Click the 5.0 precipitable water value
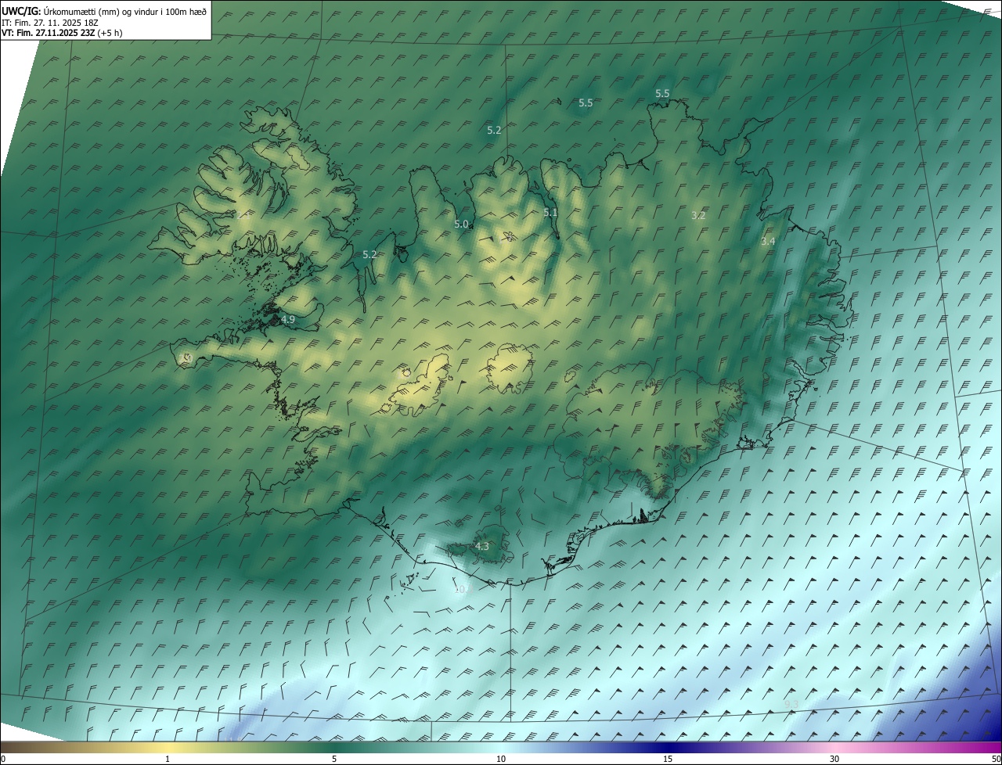 coord(461,224)
